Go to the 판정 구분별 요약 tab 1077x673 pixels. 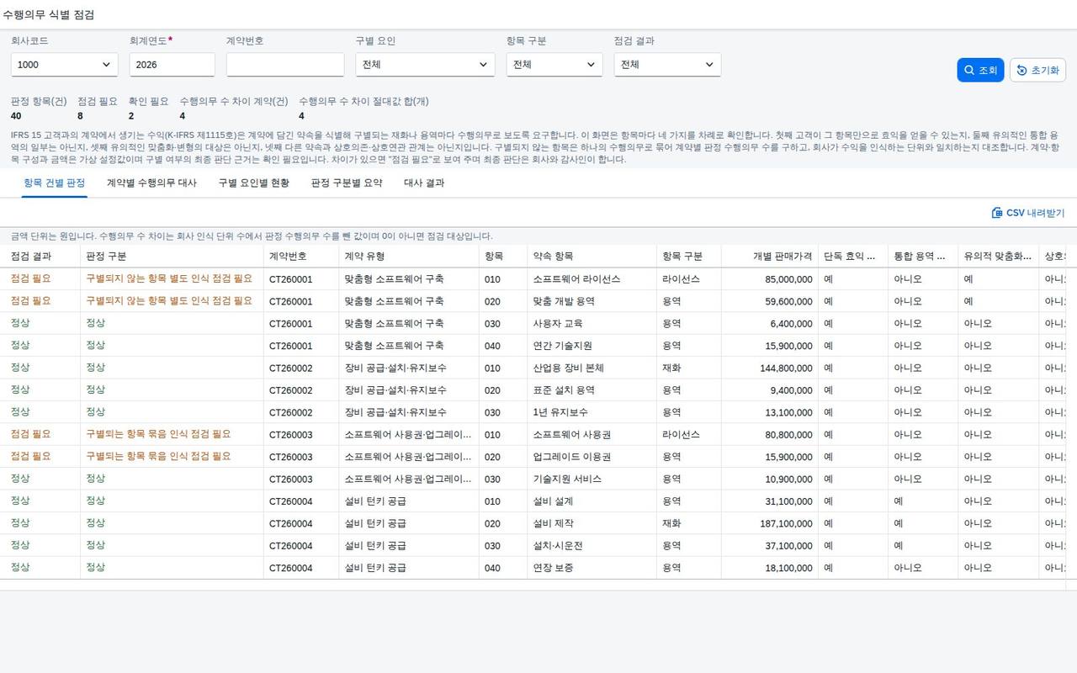(347, 183)
